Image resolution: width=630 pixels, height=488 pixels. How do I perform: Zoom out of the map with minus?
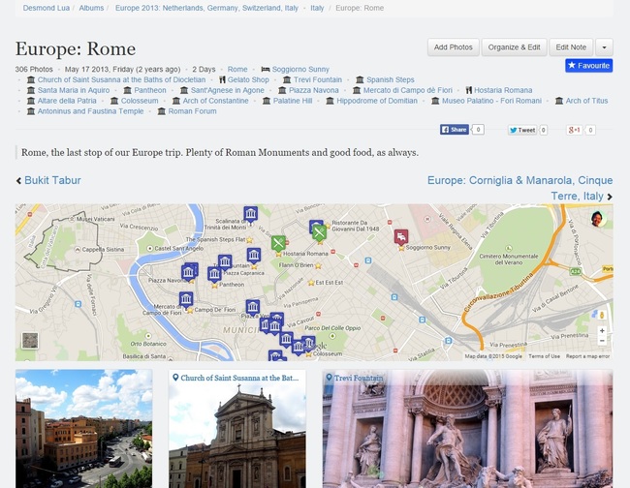pos(601,343)
